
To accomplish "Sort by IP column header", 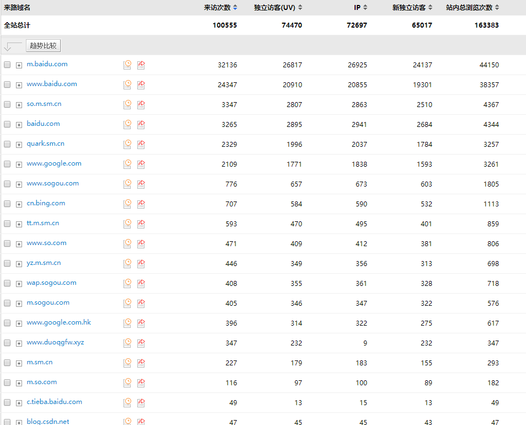I will (361, 7).
